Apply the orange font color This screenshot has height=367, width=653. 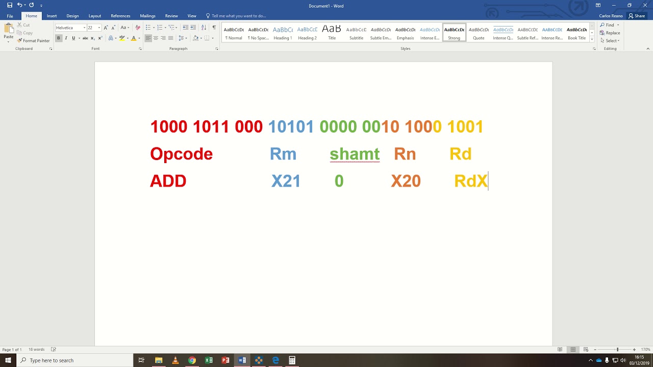(134, 38)
